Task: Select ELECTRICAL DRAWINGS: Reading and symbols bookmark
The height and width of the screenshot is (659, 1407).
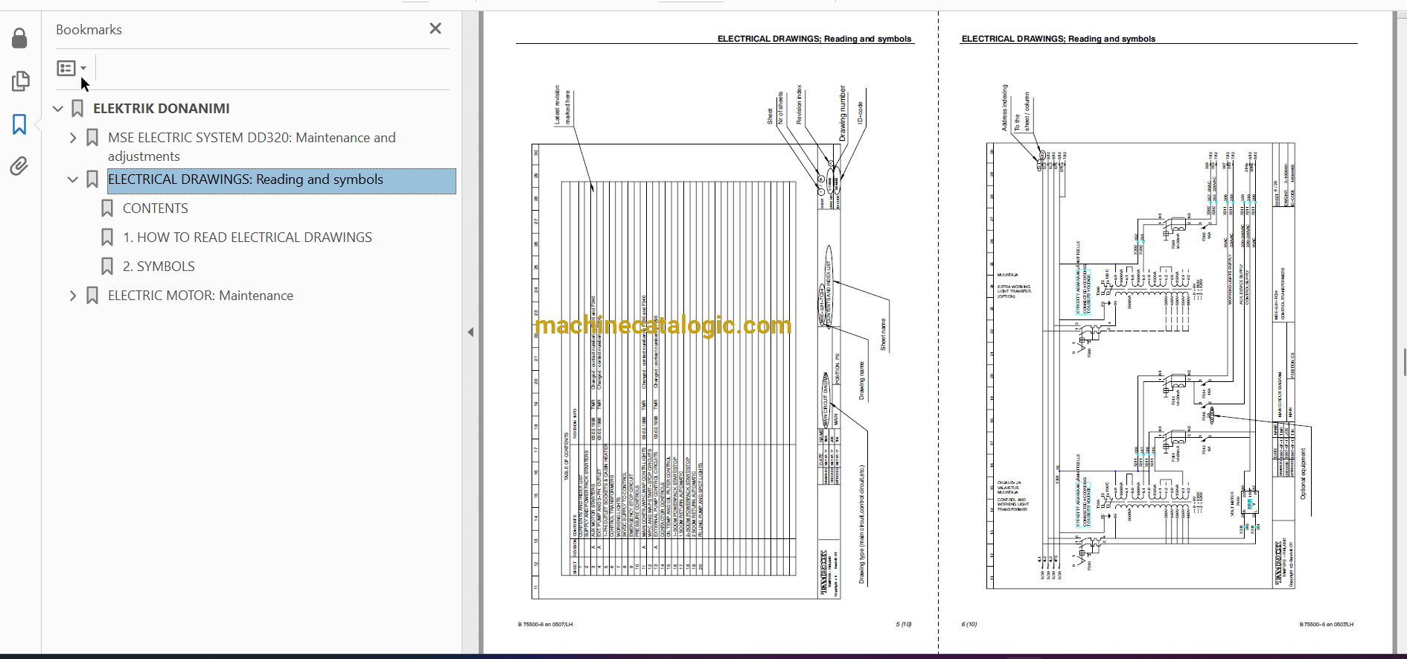Action: [x=246, y=179]
